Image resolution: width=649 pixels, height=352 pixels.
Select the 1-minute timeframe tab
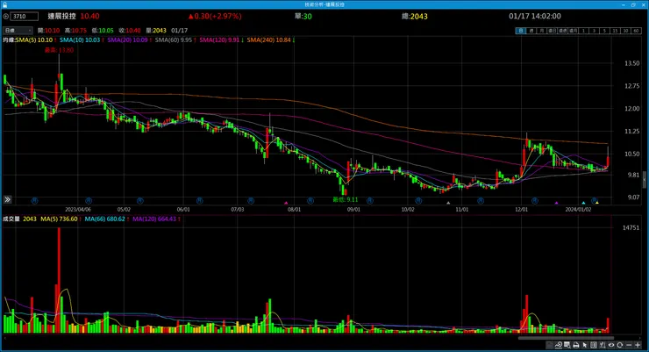click(x=583, y=31)
